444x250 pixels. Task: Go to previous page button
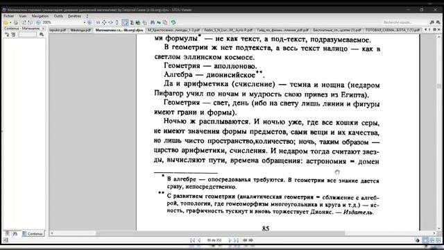point(199,240)
